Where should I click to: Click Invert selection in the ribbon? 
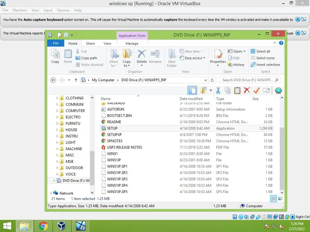(265, 65)
